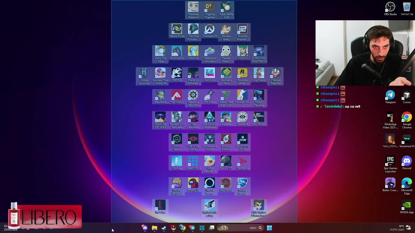Launch the Resident Evil Requiem shortcut
415x233 pixels.
click(177, 120)
